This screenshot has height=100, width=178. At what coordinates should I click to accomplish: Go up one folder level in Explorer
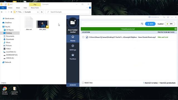pos(11,12)
